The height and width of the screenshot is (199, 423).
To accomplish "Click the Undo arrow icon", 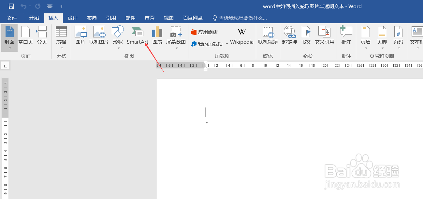I will [x=23, y=6].
